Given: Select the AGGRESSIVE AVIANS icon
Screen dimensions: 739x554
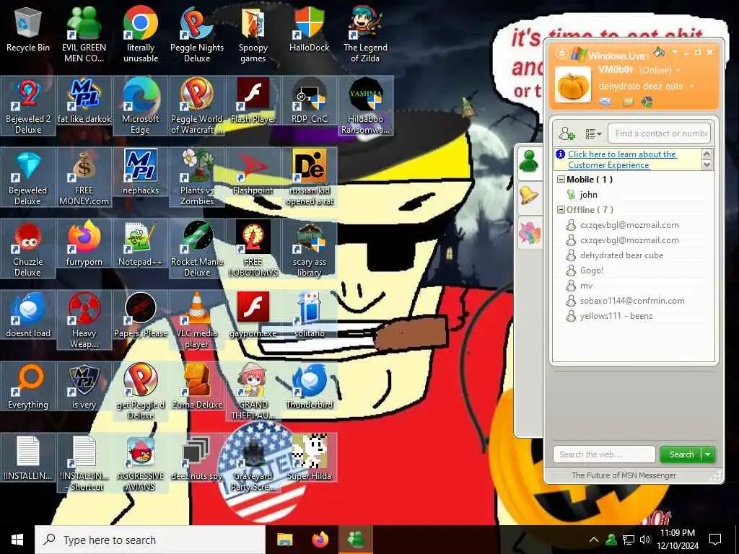Looking at the screenshot, I should click(141, 465).
